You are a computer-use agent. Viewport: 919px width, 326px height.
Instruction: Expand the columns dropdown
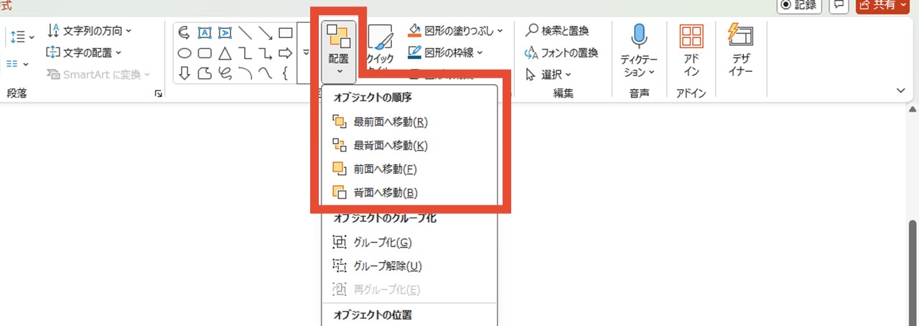pos(17,64)
